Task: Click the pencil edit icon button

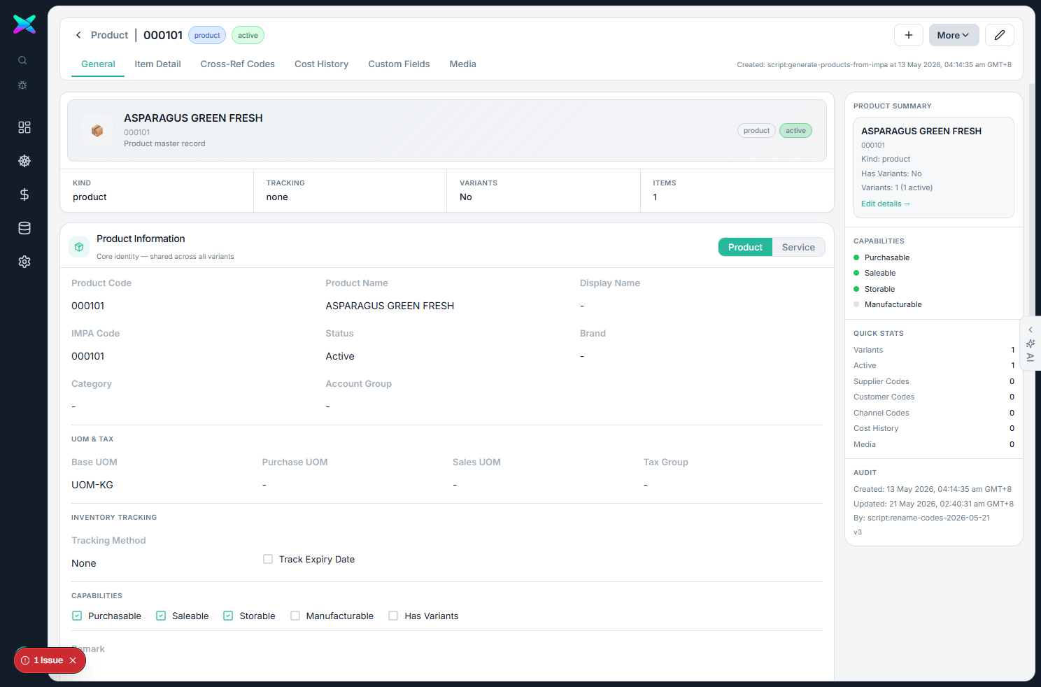Action: (1000, 35)
